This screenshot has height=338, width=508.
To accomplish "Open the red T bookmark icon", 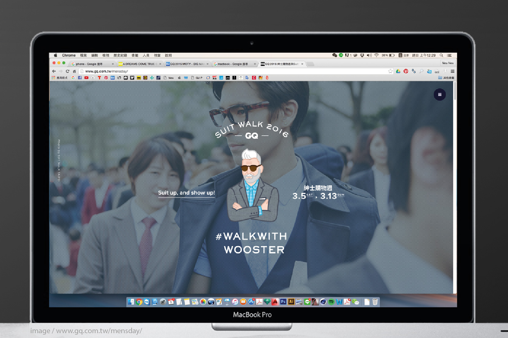I will tap(99, 78).
